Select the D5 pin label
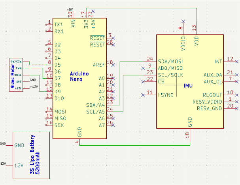The width and height of the screenshot is (240, 185). pos(58,65)
